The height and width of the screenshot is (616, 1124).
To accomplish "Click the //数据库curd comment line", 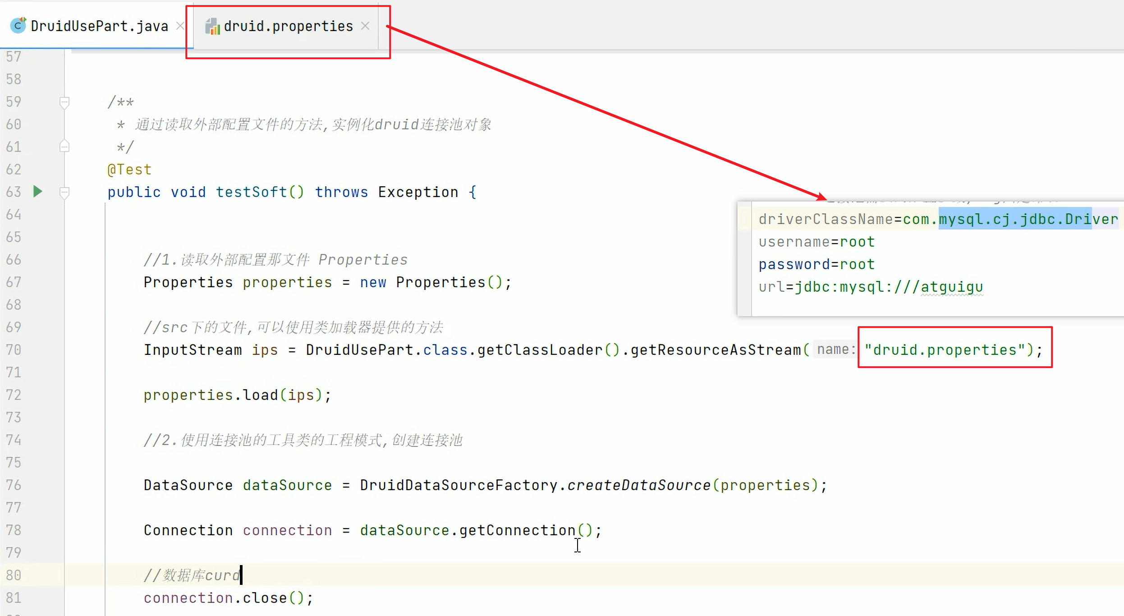I will pyautogui.click(x=192, y=575).
